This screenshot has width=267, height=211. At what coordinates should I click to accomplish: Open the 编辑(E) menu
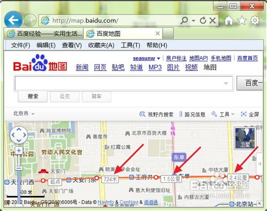point(46,45)
